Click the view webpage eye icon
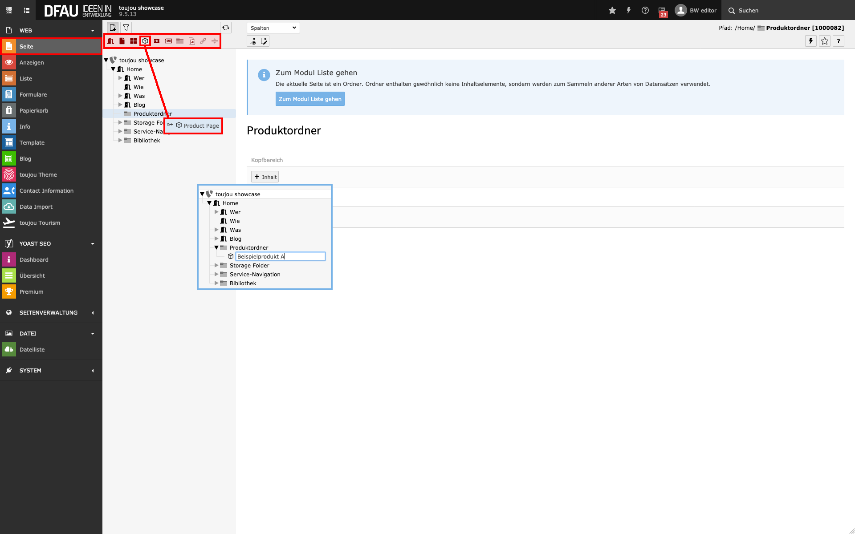The image size is (855, 534). pos(252,41)
